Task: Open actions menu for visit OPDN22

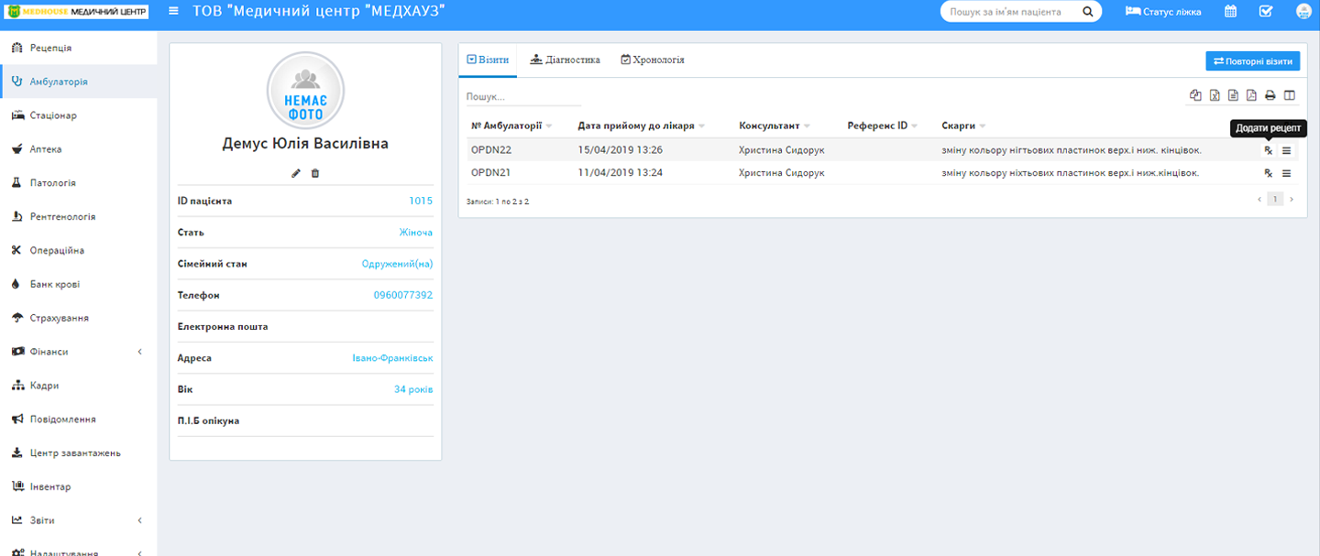Action: 1286,150
